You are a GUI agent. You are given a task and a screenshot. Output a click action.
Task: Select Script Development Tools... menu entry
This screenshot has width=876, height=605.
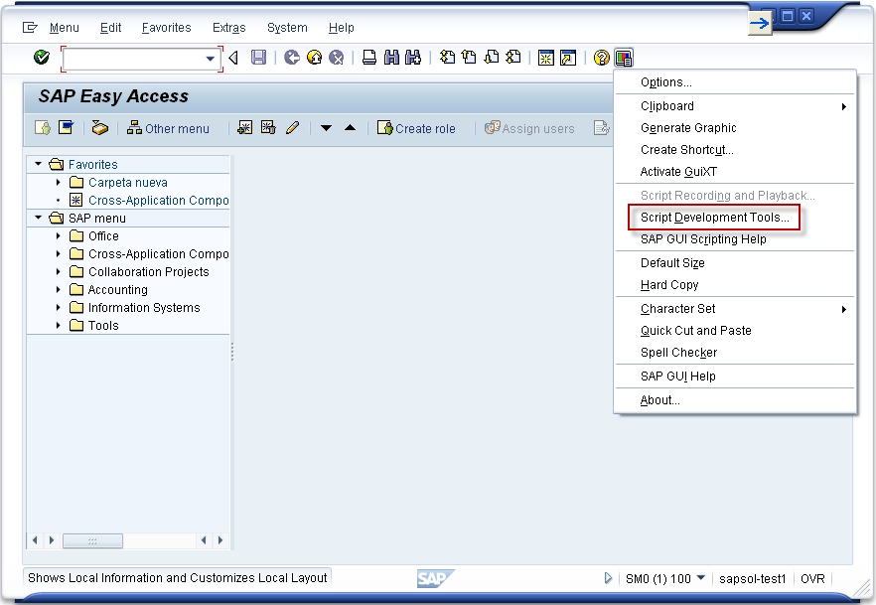(x=735, y=218)
